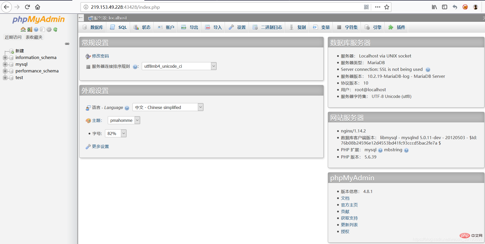Click the chain link icon in sidebar
The image size is (485, 244).
tap(67, 44)
